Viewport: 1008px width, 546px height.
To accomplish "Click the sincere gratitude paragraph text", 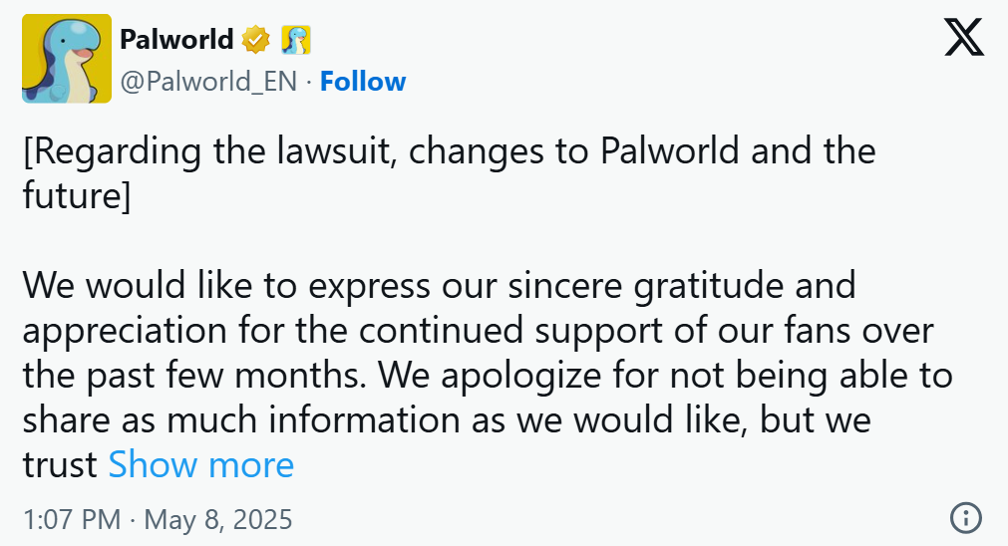I will pos(488,375).
